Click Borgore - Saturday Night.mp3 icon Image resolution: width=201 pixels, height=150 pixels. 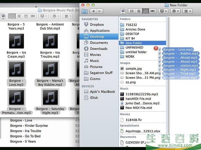click(x=50, y=97)
